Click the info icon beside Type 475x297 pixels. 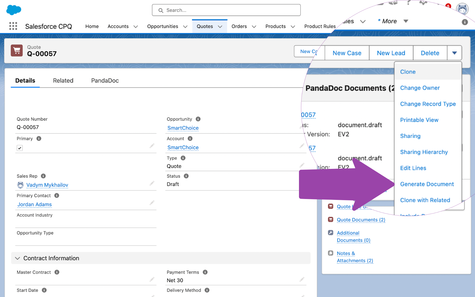(183, 158)
